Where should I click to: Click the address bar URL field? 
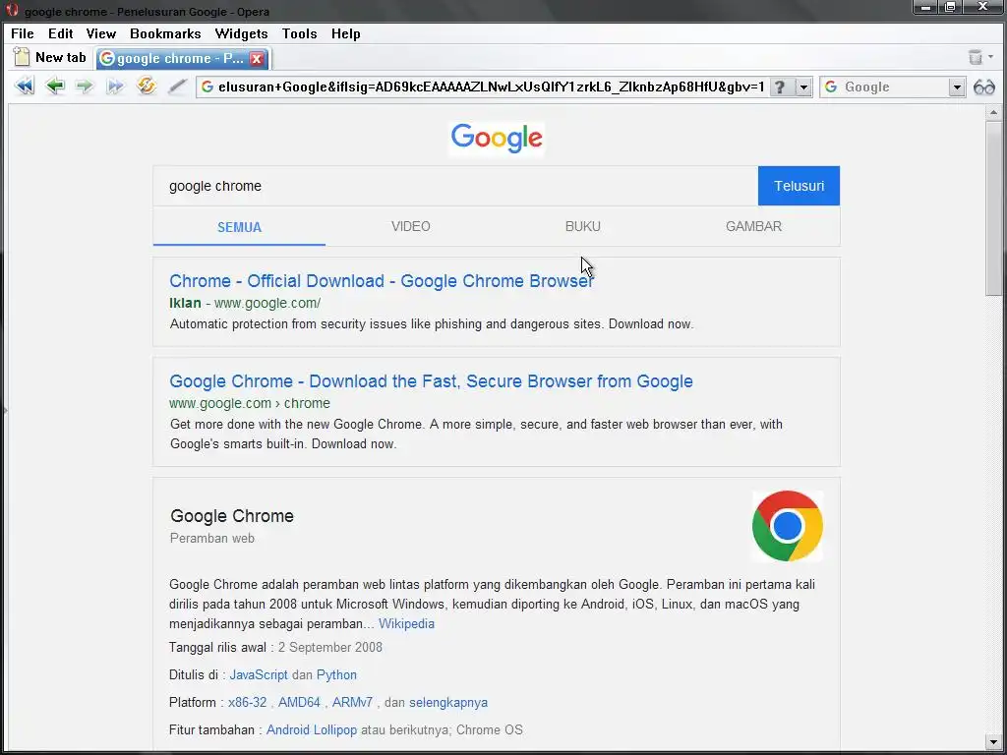click(x=492, y=87)
